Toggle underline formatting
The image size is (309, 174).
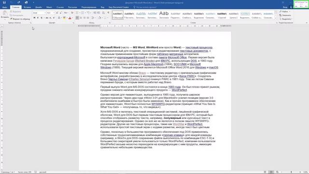coord(42,18)
